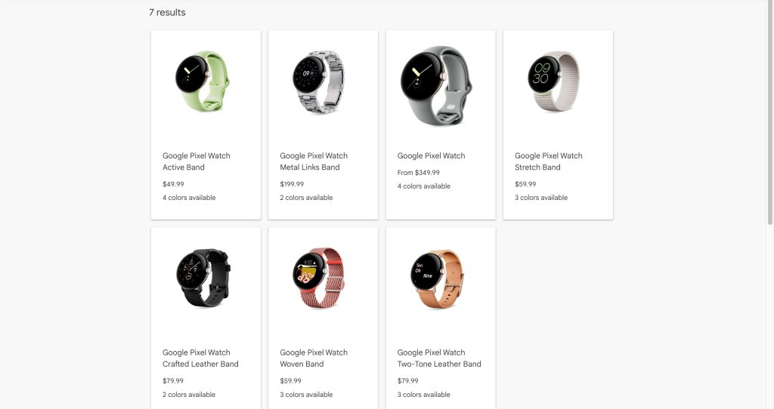This screenshot has height=409, width=774.
Task: Click the Google Pixel Watch Woven Band title
Action: click(314, 358)
